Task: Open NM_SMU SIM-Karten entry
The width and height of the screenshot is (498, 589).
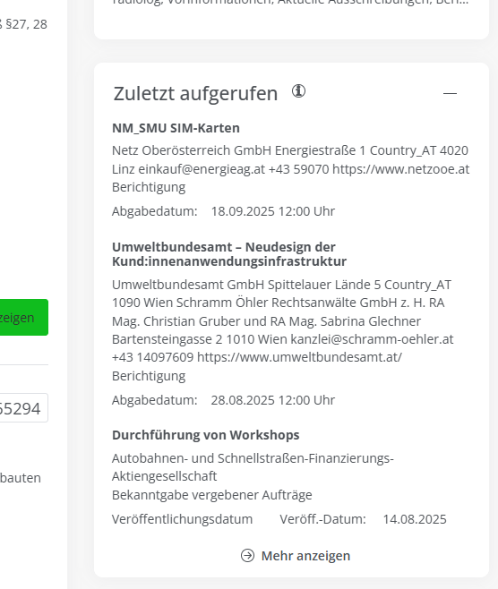Action: tap(176, 128)
